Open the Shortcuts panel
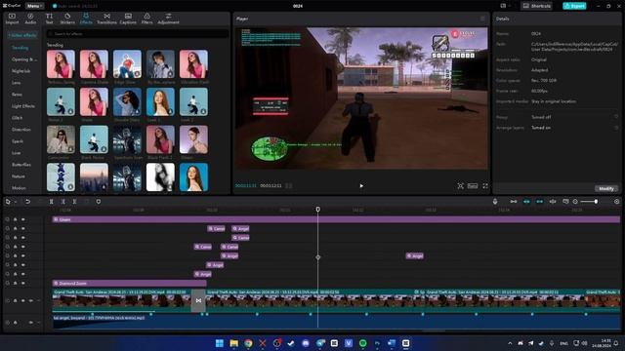 [536, 6]
